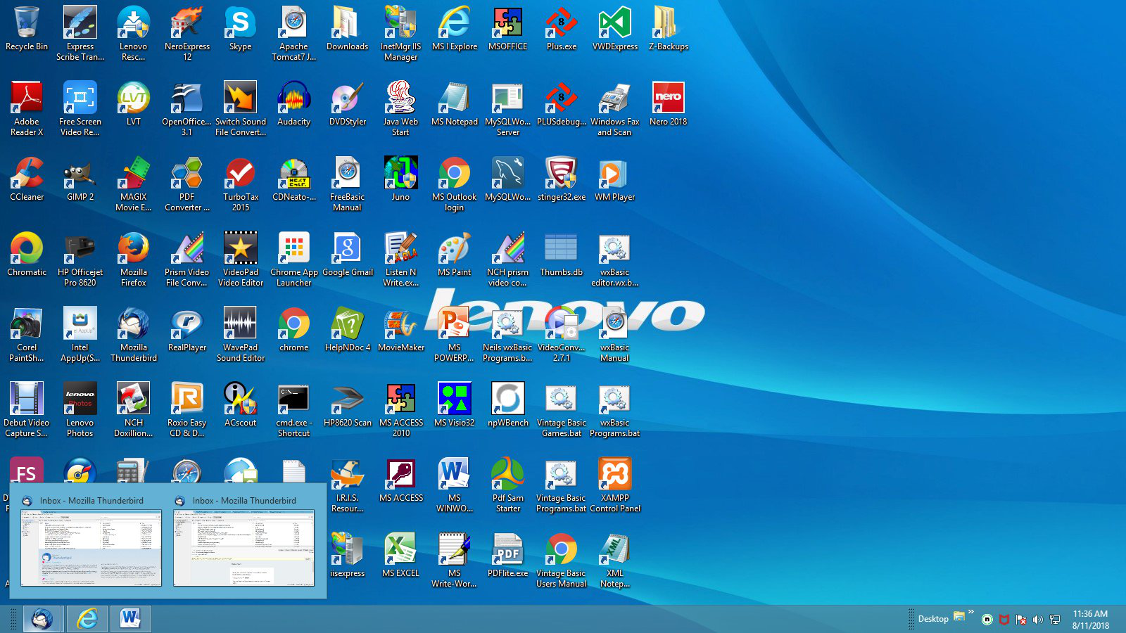Open the Desktop toolbar label in taskbar

[933, 619]
